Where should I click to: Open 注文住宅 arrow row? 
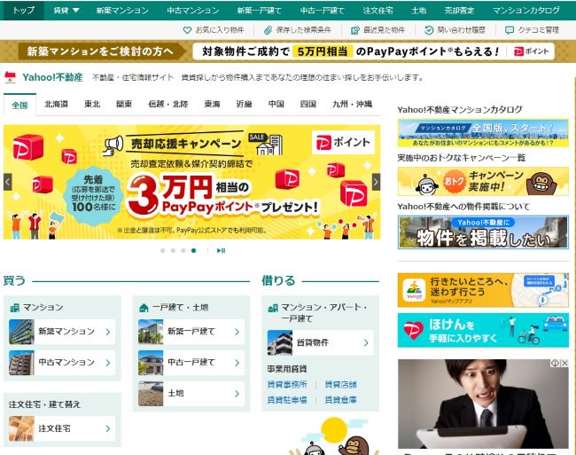[x=62, y=428]
